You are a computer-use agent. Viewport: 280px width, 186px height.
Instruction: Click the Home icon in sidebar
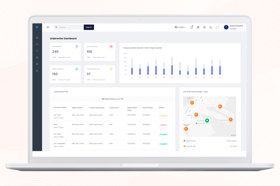point(37,38)
